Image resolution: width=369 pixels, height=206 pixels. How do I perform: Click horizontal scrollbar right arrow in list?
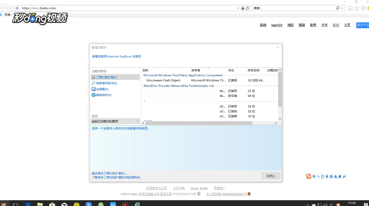tap(276, 123)
